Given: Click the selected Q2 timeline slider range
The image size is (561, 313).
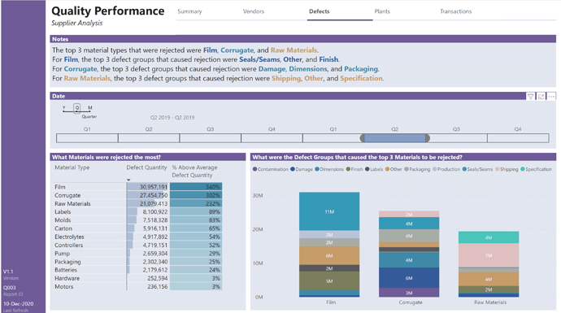Looking at the screenshot, I should tap(395, 138).
